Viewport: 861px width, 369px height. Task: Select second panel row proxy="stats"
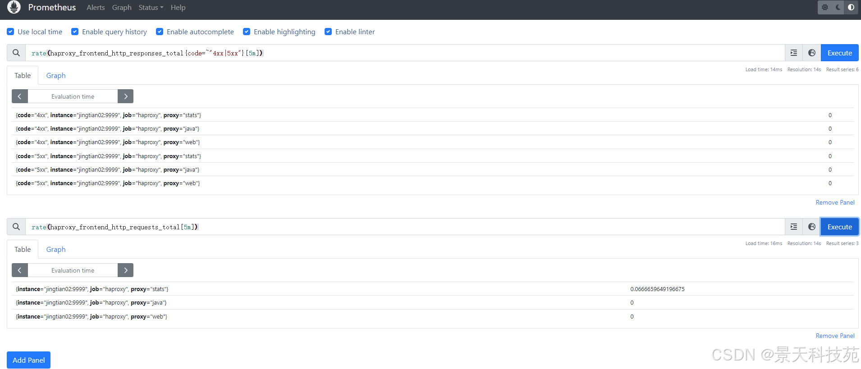[x=433, y=289]
